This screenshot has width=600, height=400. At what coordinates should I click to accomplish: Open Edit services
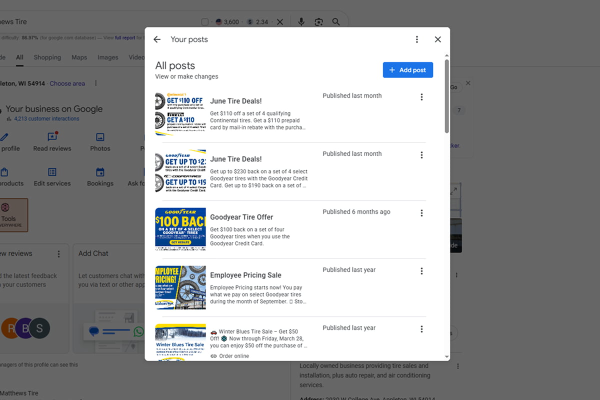(52, 177)
